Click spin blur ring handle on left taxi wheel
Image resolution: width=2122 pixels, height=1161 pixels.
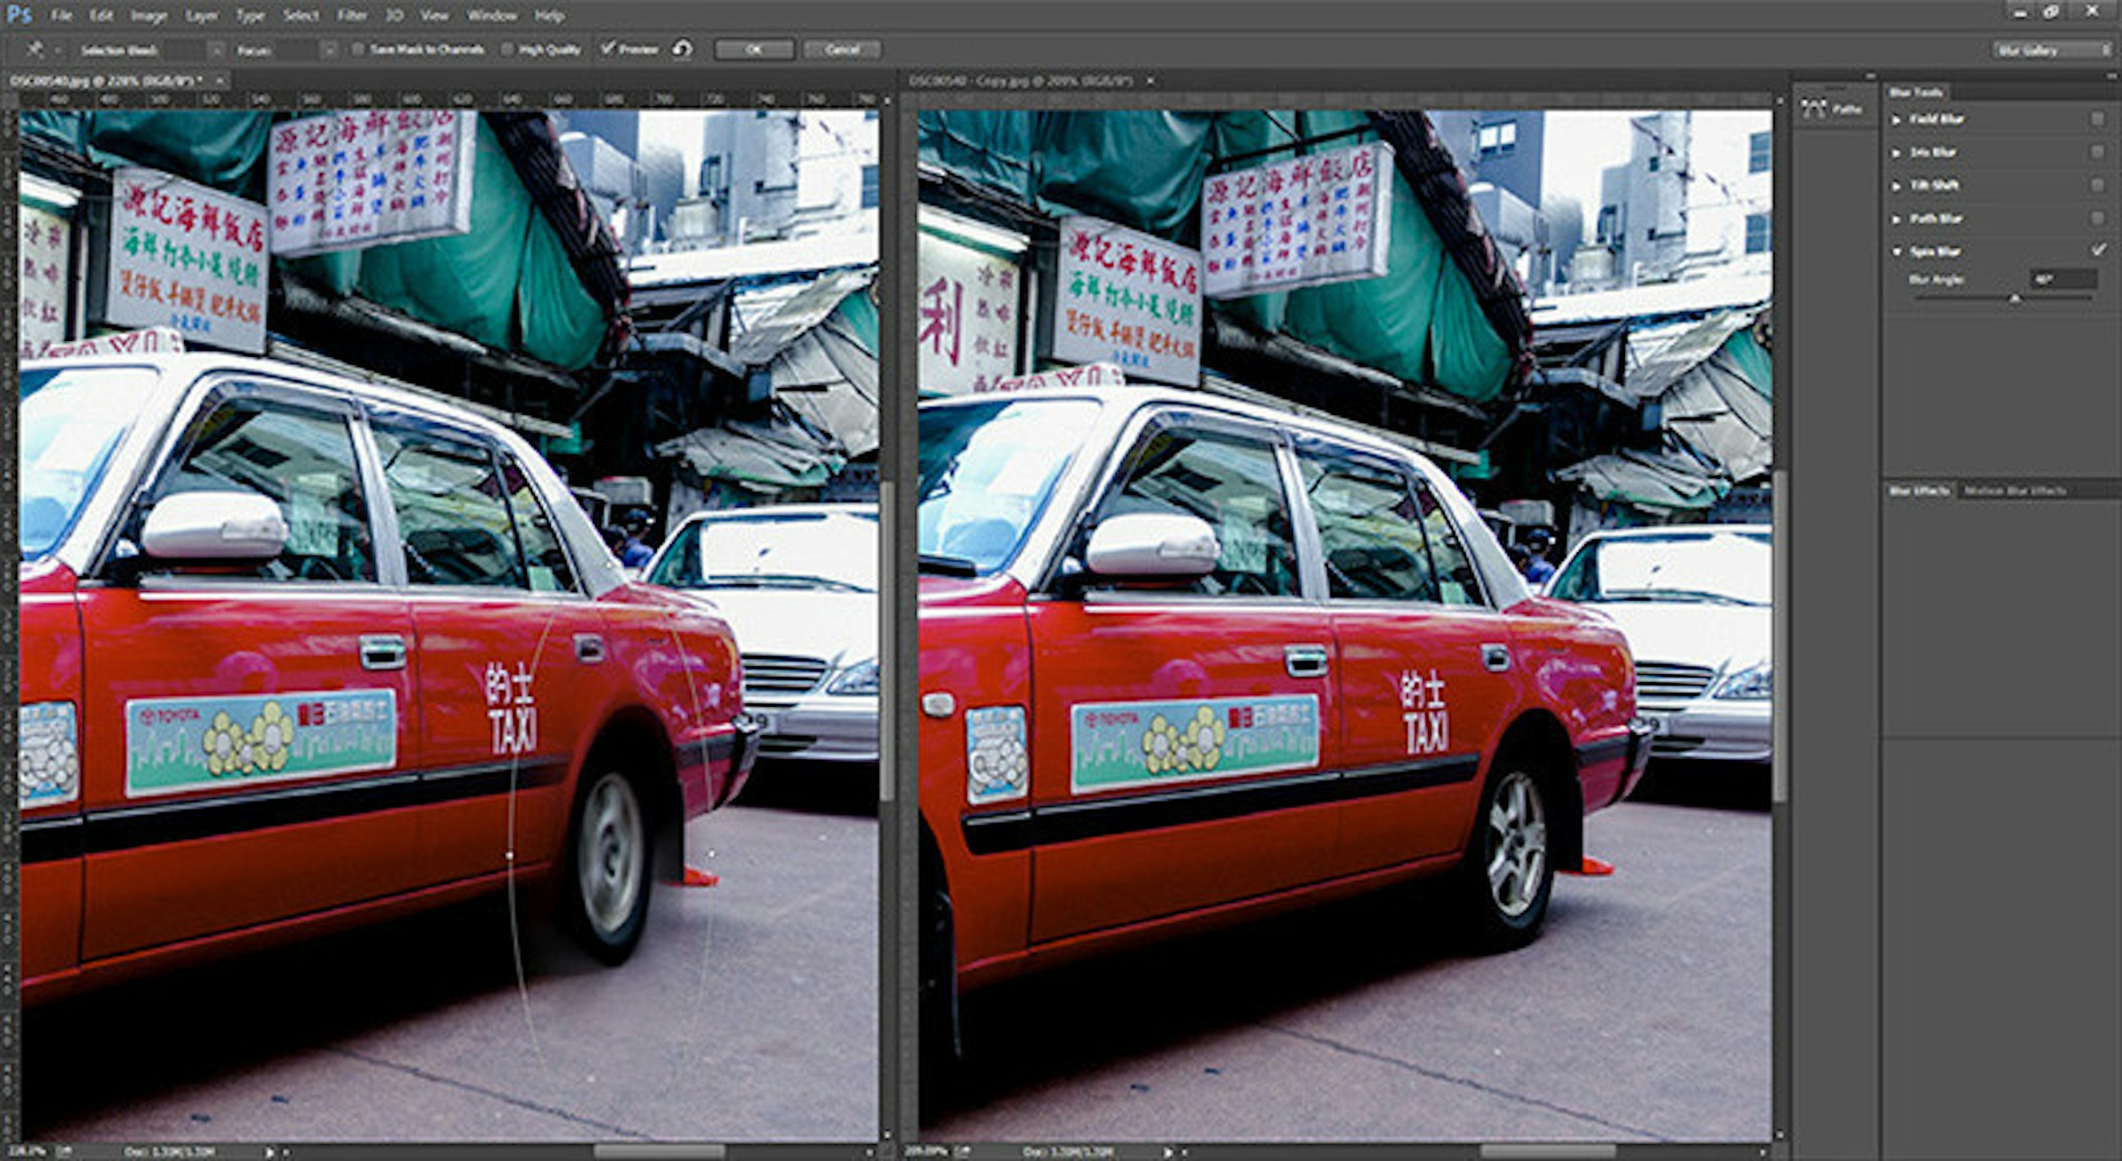coord(509,854)
